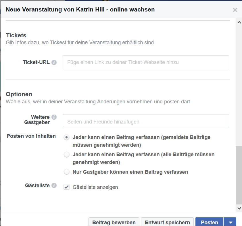The width and height of the screenshot is (242, 226).
Task: Choose 'Nur Gastgeber können einen Beitrag verfassen'
Action: click(66, 172)
